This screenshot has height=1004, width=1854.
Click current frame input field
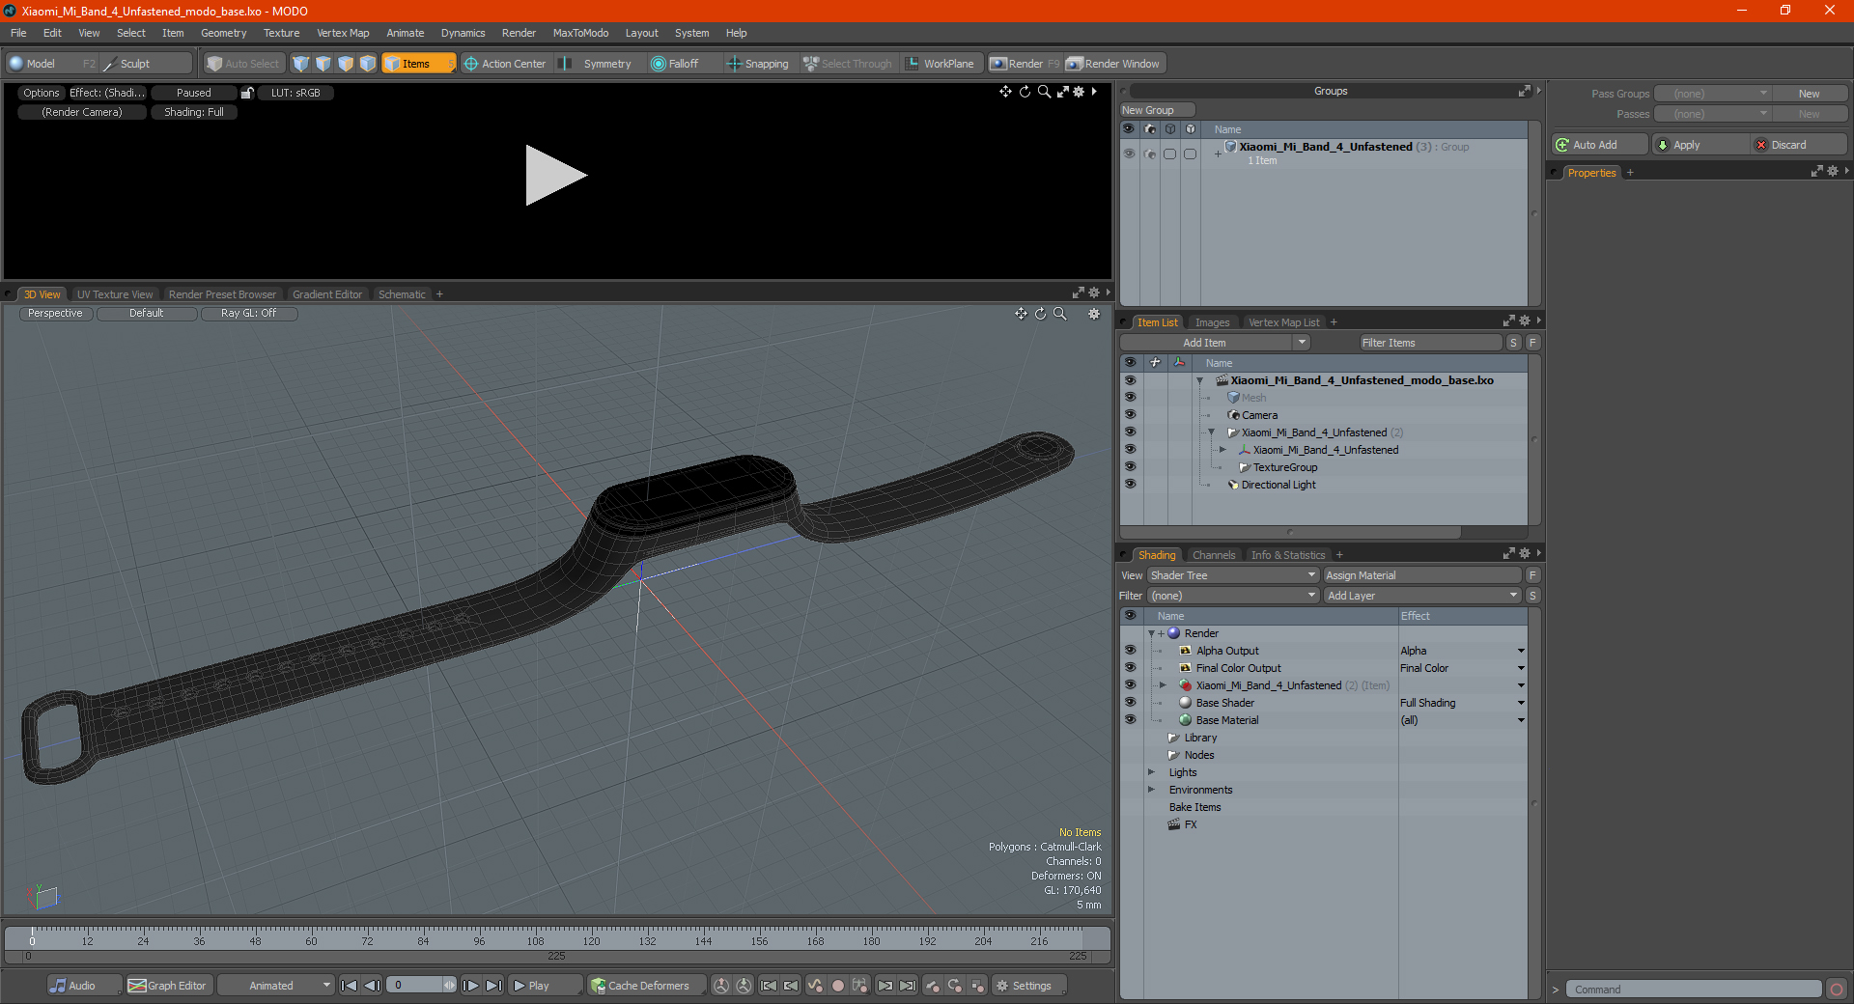(417, 986)
